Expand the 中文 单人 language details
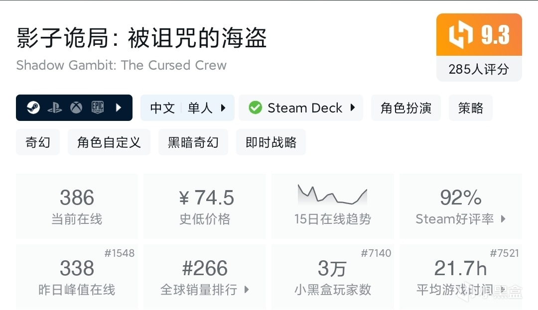The height and width of the screenshot is (310, 538). pyautogui.click(x=223, y=108)
